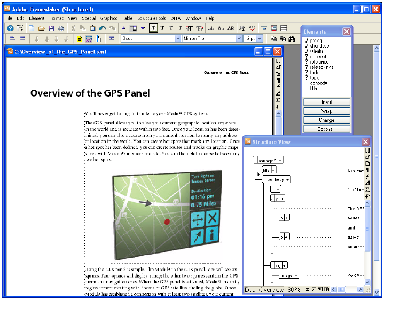Undo the last action with the blue arrow icon

click(102, 28)
